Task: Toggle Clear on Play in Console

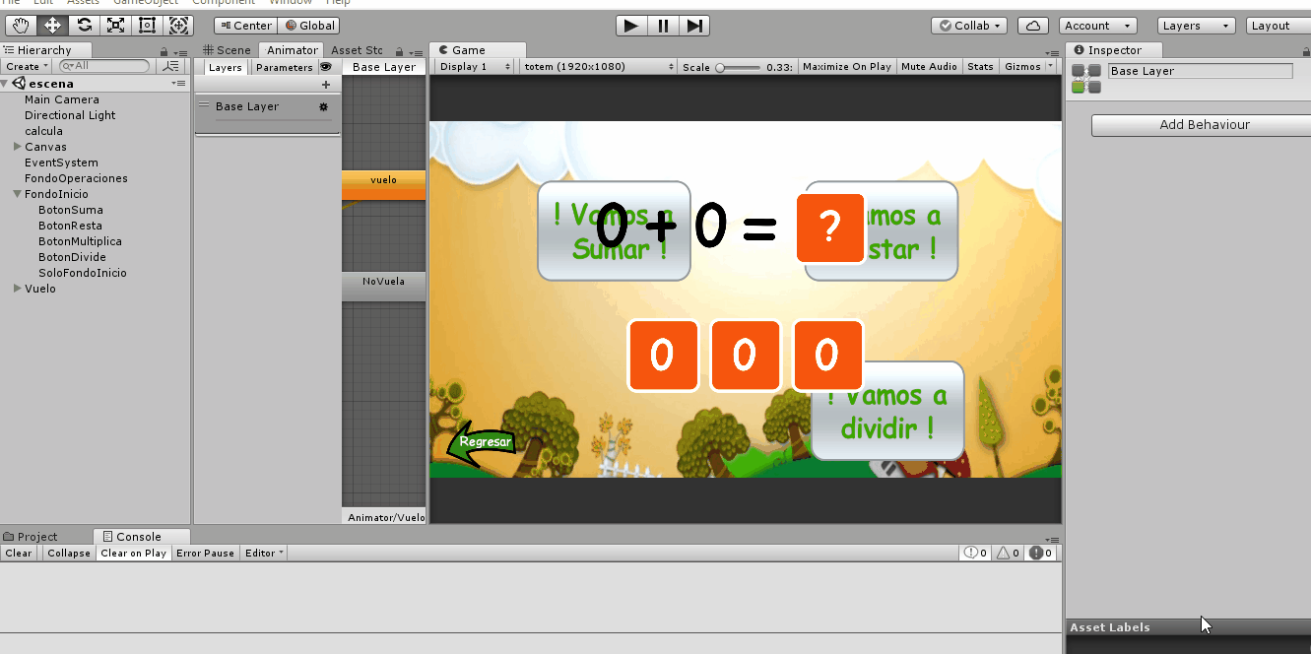Action: tap(133, 554)
